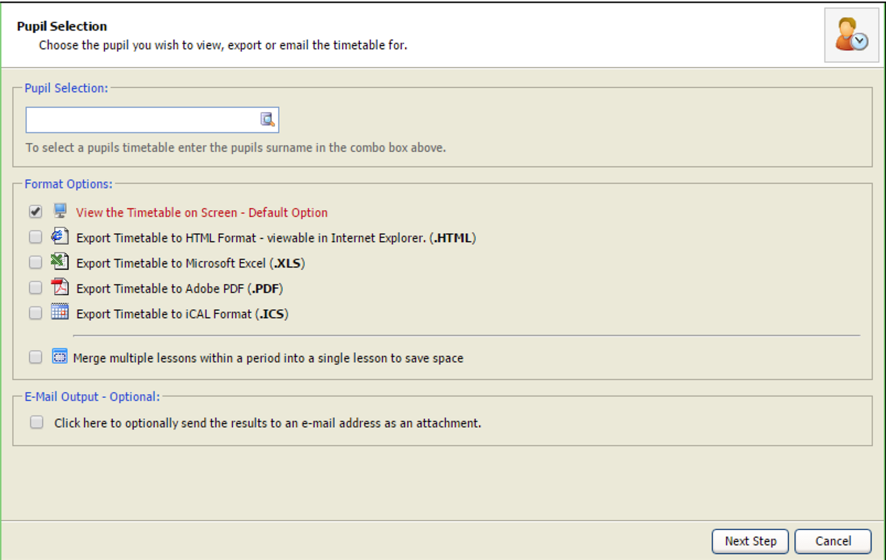This screenshot has height=560, width=886.
Task: Click the iCAL calendar icon
Action: [60, 312]
